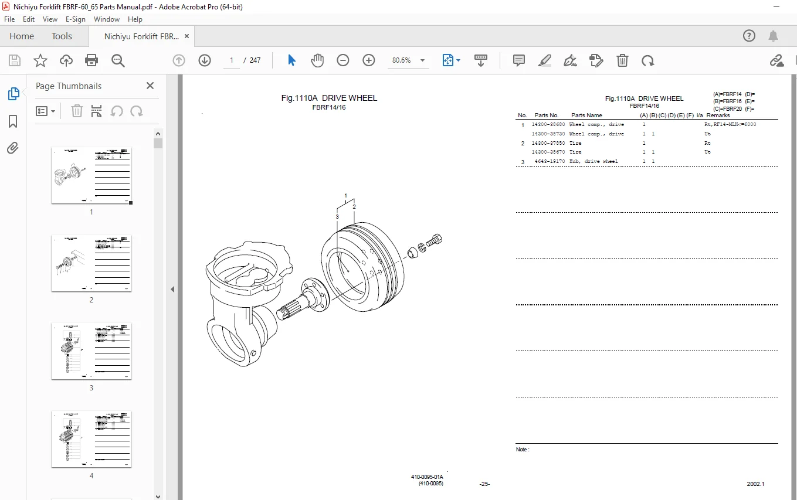Open the File menu
Image resolution: width=797 pixels, height=500 pixels.
(9, 19)
